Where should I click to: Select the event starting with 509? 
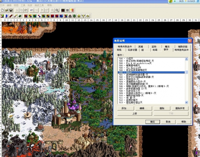coord(151,93)
